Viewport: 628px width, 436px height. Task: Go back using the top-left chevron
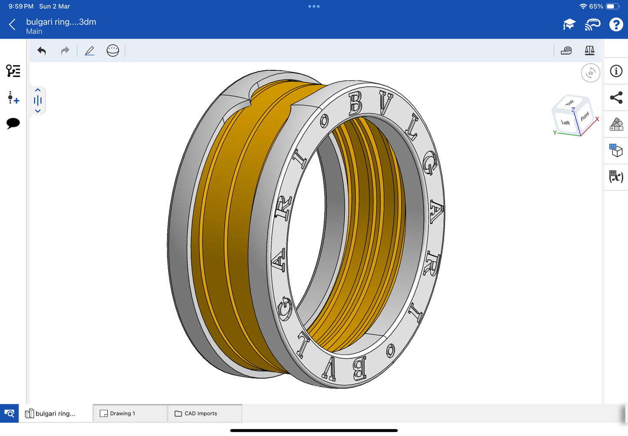pos(12,25)
